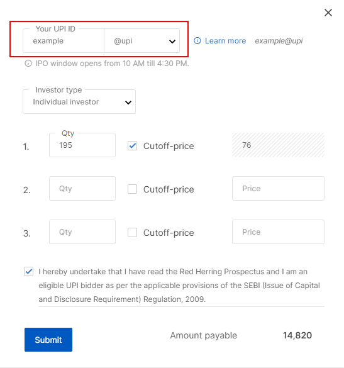Click the info icon beside Learn more

(x=197, y=41)
